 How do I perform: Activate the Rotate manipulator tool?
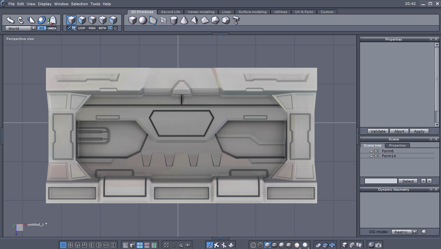20,20
